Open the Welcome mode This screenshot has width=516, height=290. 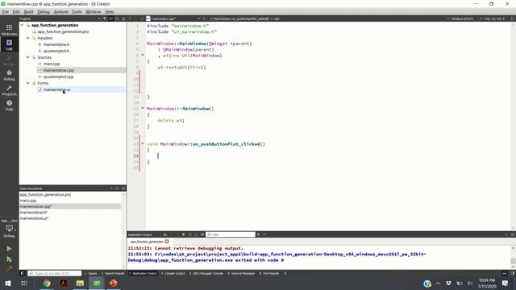[9, 30]
